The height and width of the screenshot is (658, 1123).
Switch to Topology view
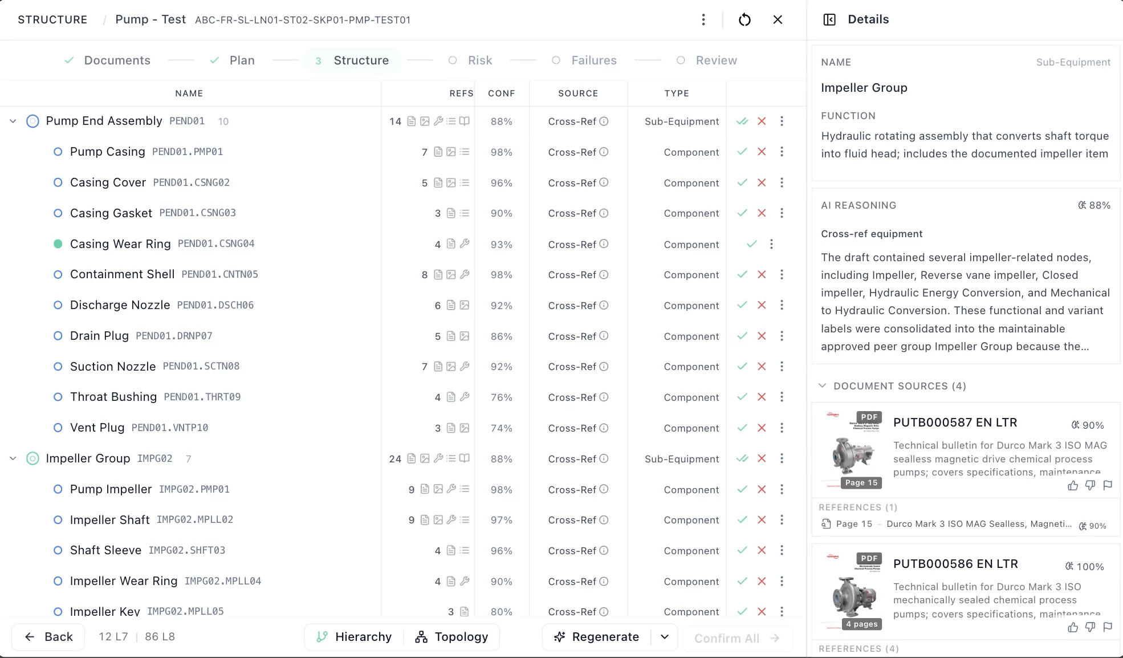click(451, 637)
